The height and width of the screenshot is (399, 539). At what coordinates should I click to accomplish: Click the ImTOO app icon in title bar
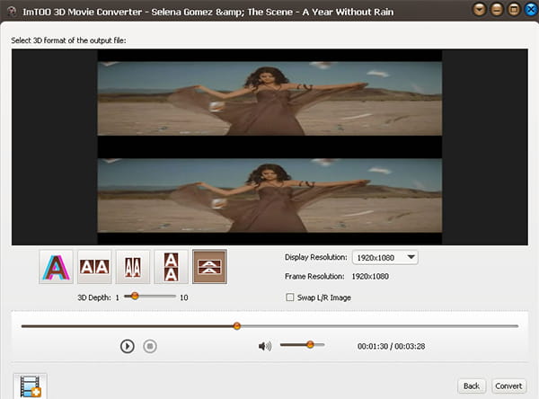point(13,12)
